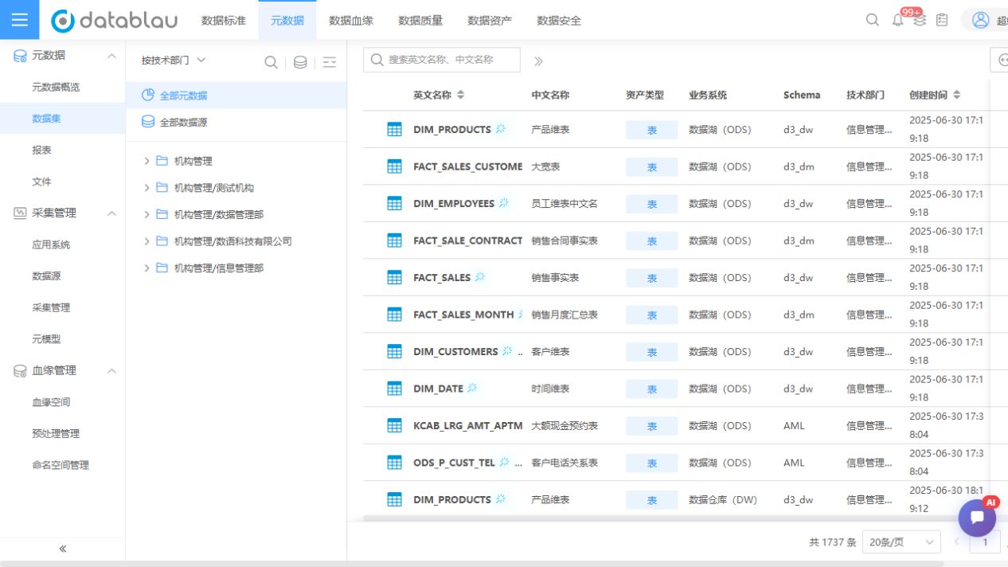1008x567 pixels.
Task: Open the user avatar profile
Action: point(981,20)
